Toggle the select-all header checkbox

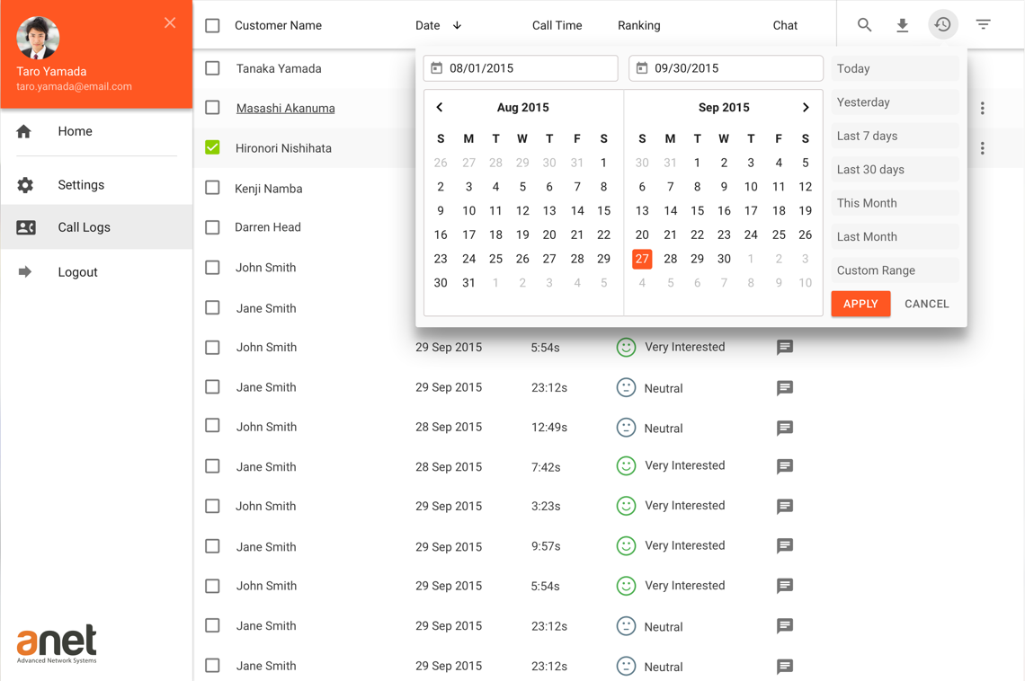tap(212, 26)
